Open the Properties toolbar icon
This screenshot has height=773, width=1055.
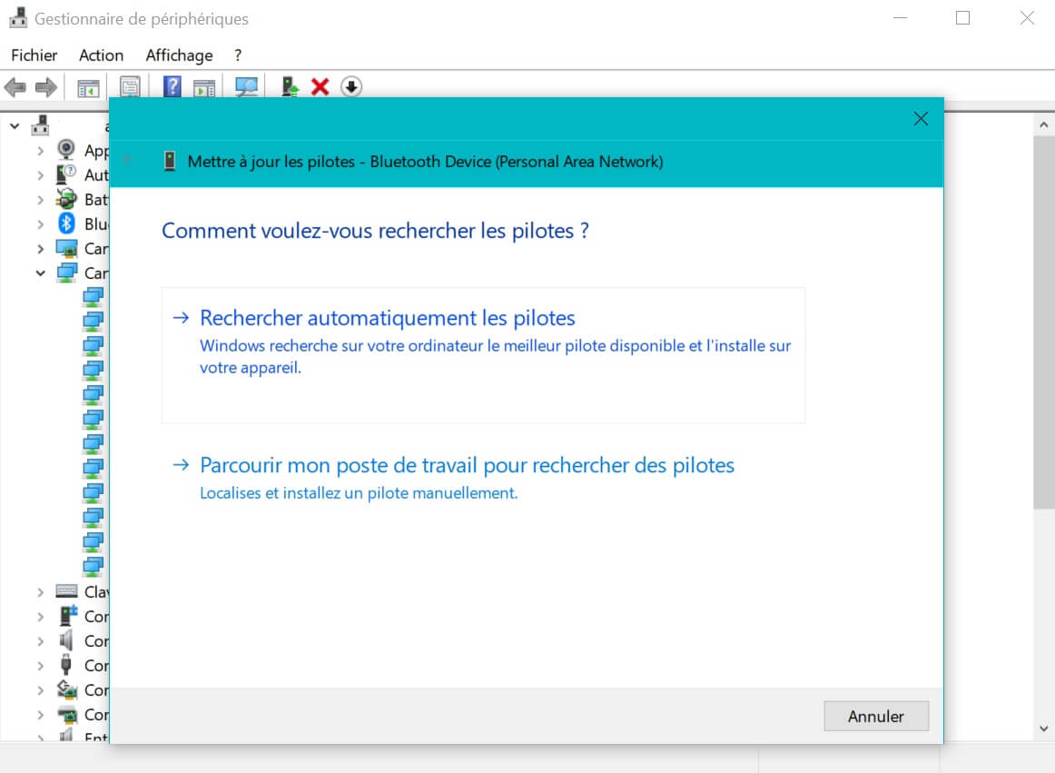coord(130,87)
